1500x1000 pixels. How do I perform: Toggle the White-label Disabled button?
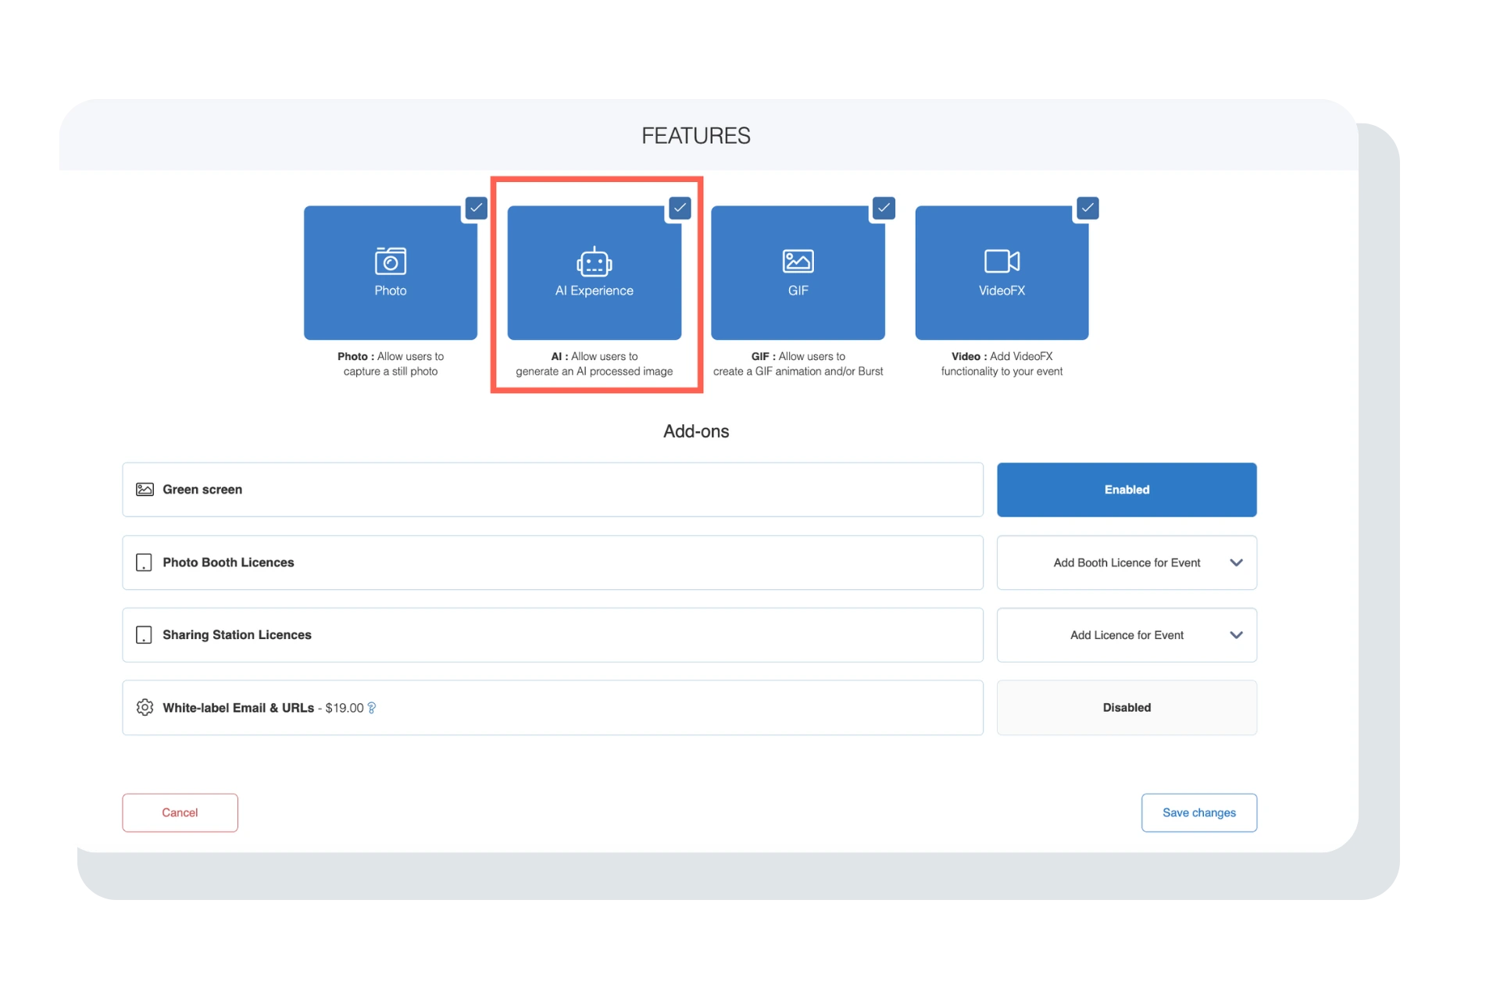click(x=1127, y=708)
